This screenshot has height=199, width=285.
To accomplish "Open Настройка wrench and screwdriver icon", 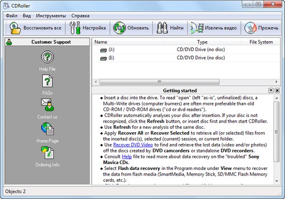I will tap(75, 28).
